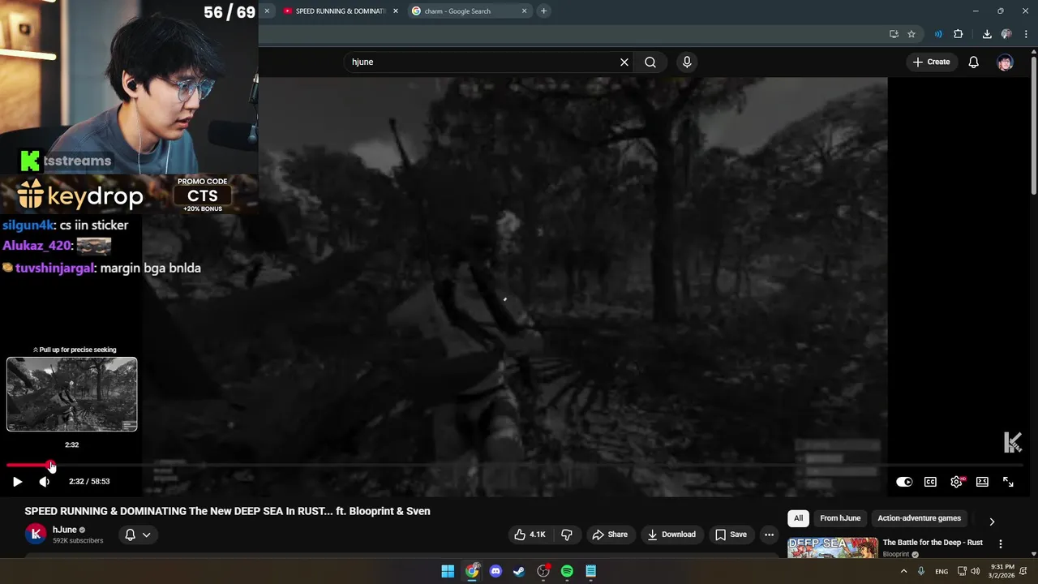The height and width of the screenshot is (584, 1038).
Task: Save video to playlist
Action: [730, 535]
